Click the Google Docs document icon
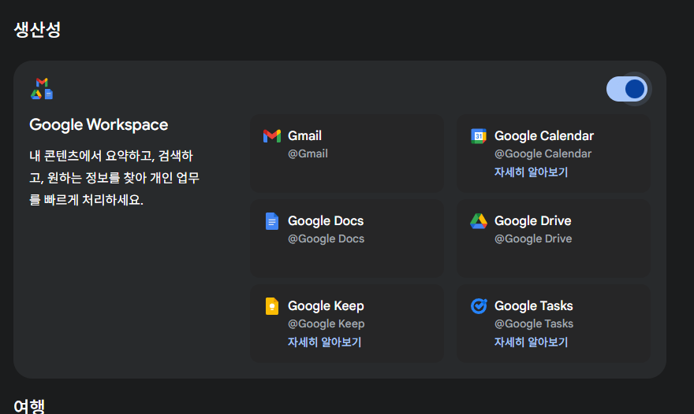Viewport: 694px width, 414px height. pyautogui.click(x=272, y=221)
